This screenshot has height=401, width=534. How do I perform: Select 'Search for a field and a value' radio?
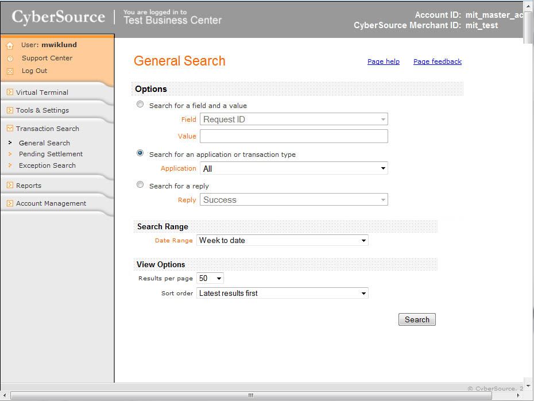pyautogui.click(x=140, y=105)
